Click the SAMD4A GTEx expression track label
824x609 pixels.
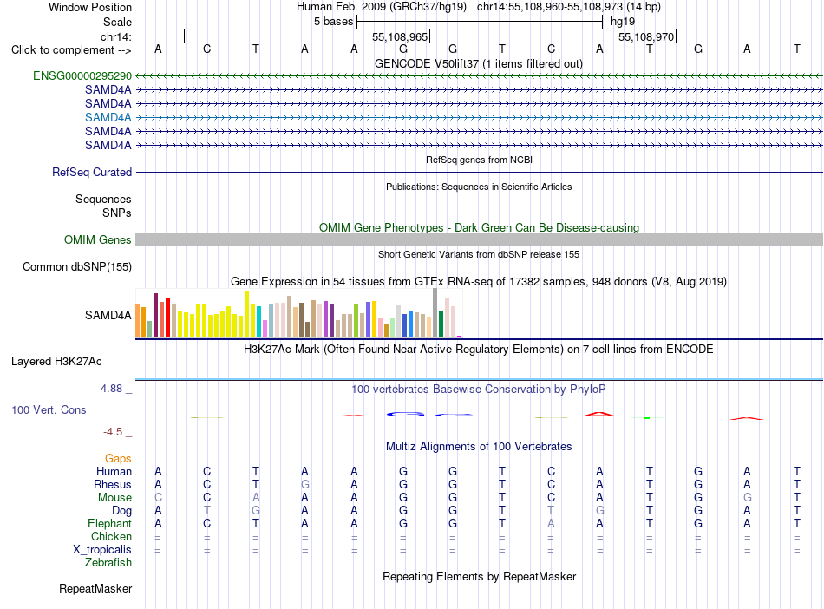click(x=108, y=315)
